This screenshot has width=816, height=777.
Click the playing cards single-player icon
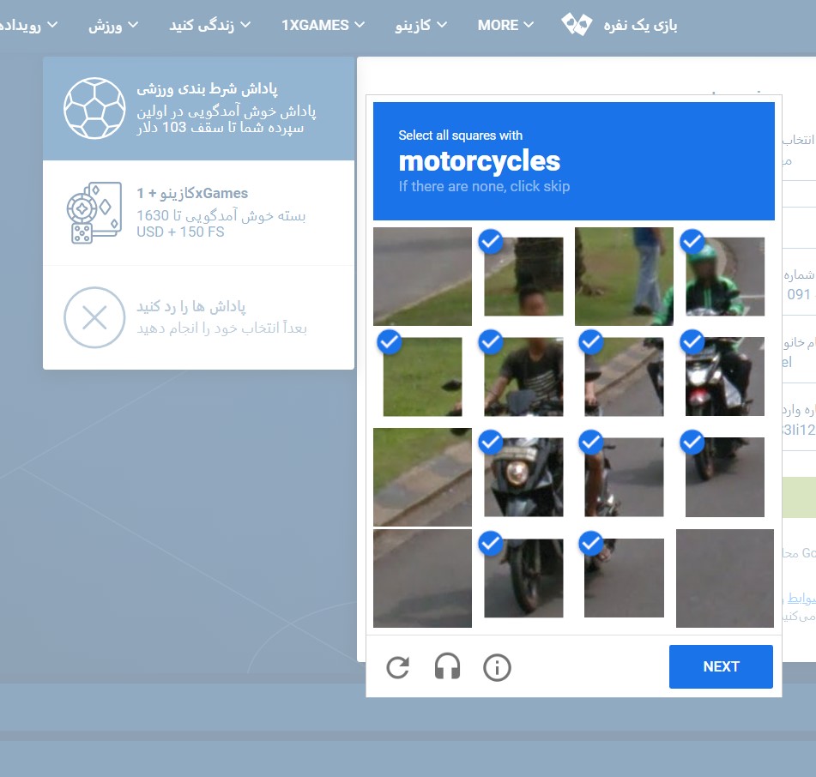point(577,25)
